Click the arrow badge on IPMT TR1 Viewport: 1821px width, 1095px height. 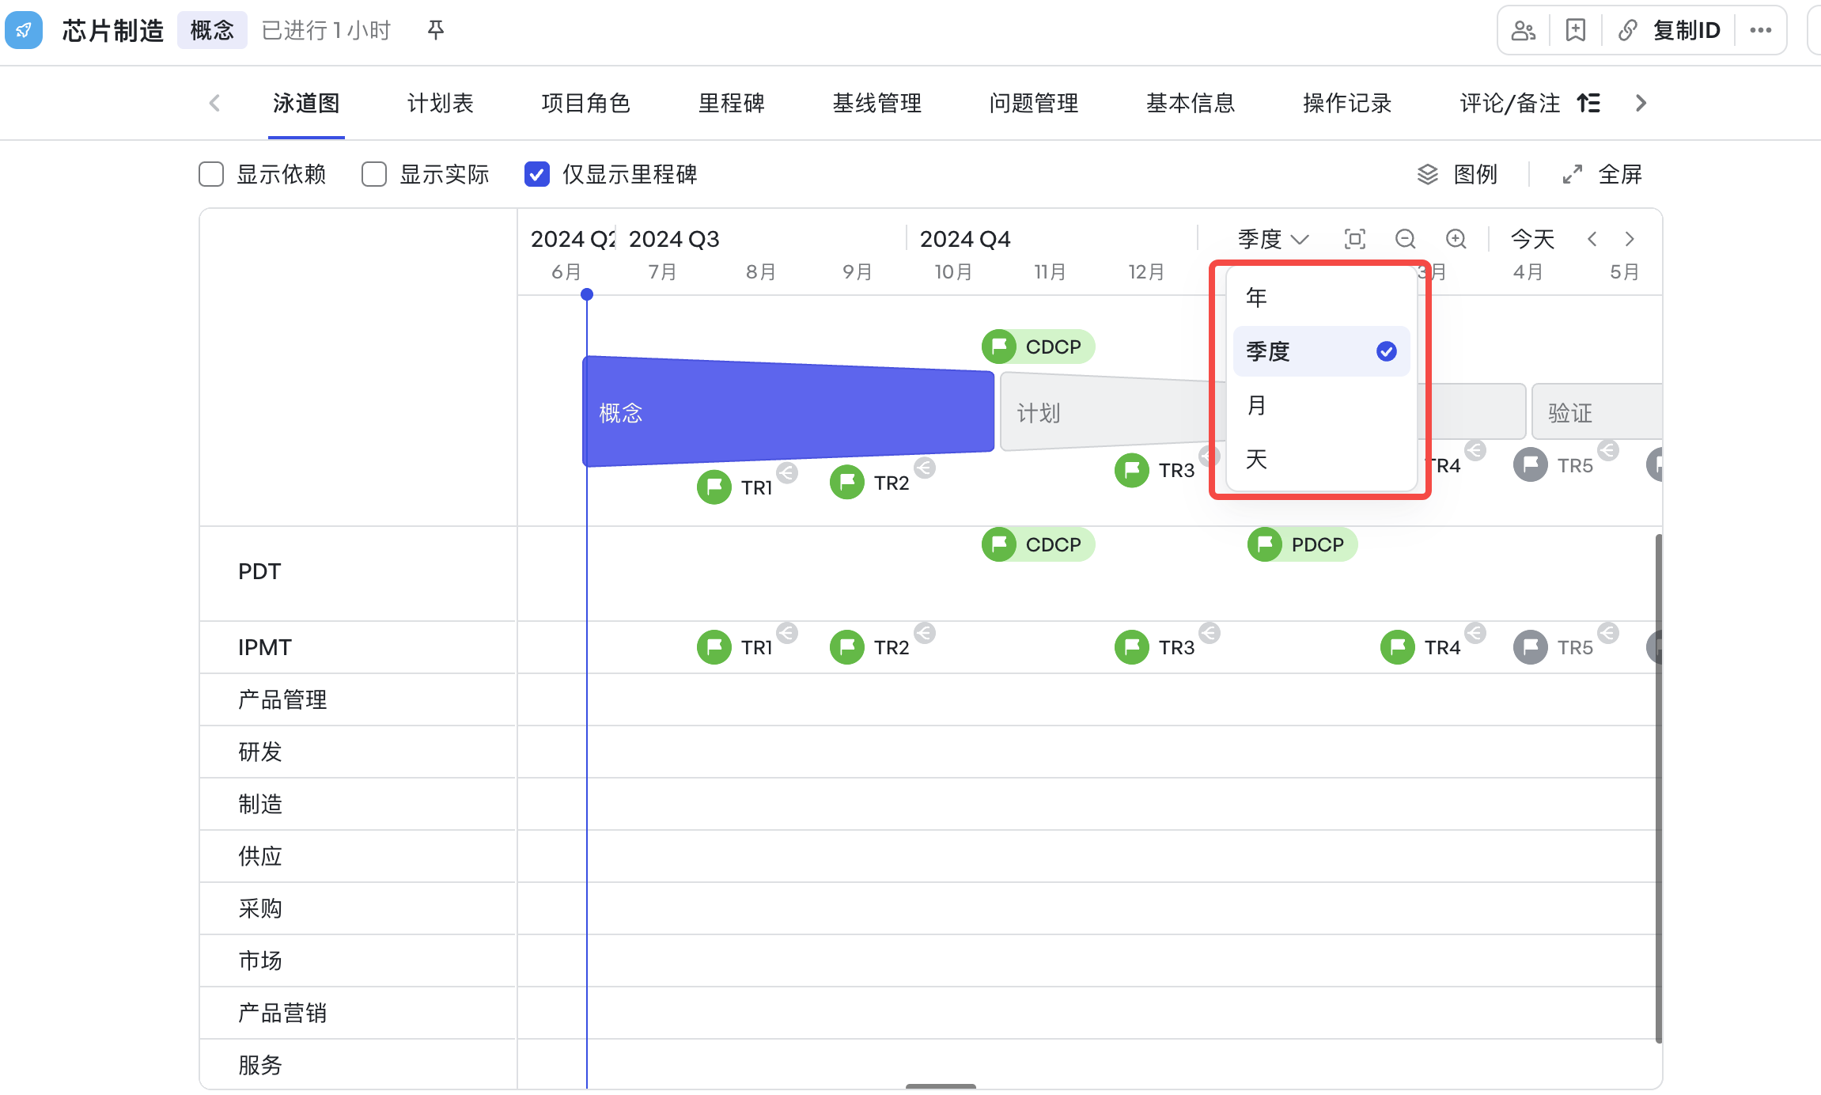click(x=787, y=633)
